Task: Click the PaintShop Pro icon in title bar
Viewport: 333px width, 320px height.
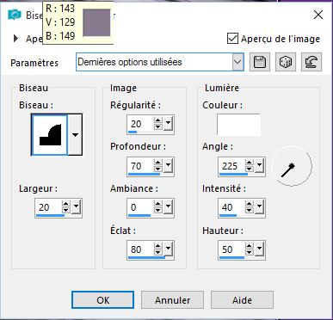Action: pyautogui.click(x=15, y=15)
